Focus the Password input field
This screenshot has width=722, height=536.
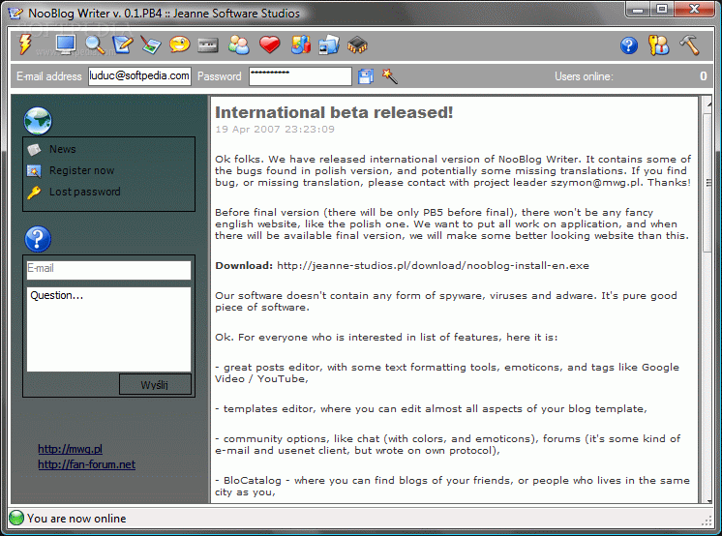pyautogui.click(x=300, y=76)
